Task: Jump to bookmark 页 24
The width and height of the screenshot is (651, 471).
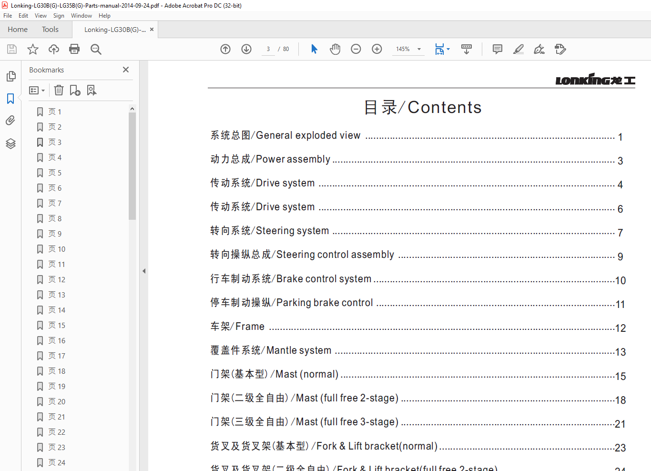Action: point(57,462)
